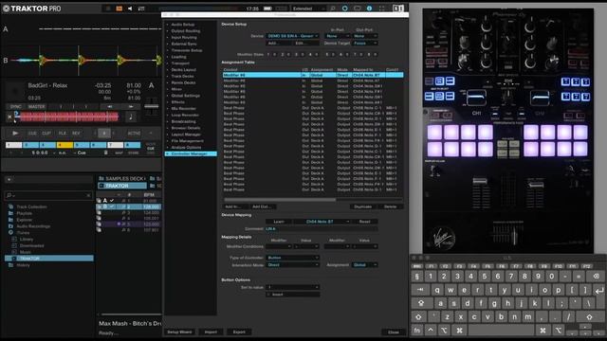
Task: Open the Interaction Mode Direct dropdown
Action: [293, 265]
